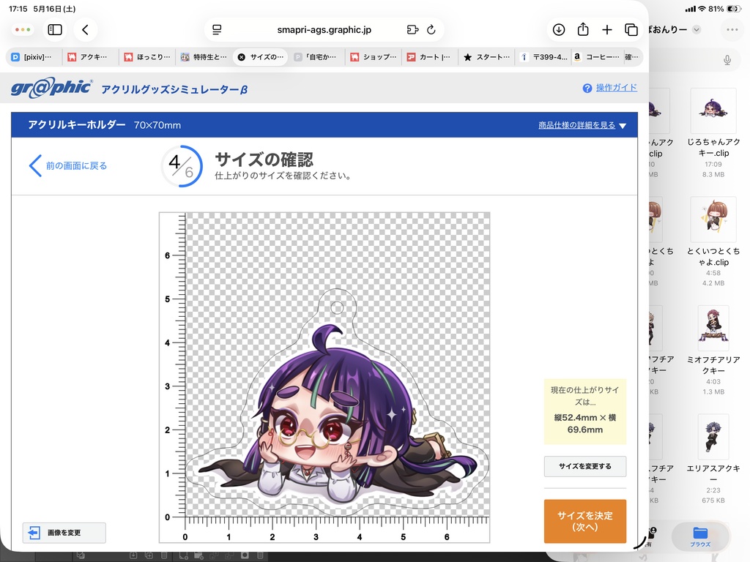Click the question mark help icon
The height and width of the screenshot is (562, 750).
(587, 88)
